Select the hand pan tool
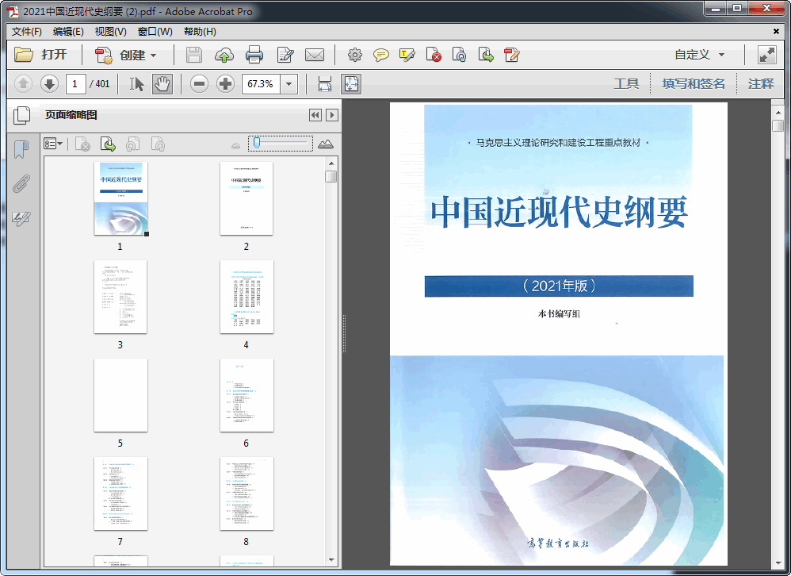The width and height of the screenshot is (791, 576). point(162,84)
